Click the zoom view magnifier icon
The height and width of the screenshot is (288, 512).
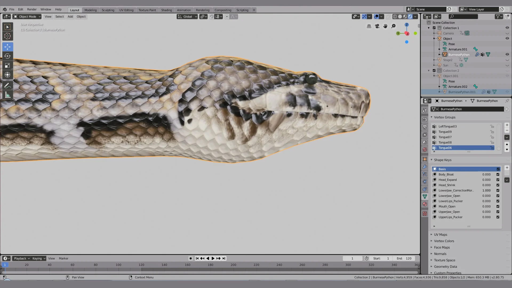pos(393,26)
